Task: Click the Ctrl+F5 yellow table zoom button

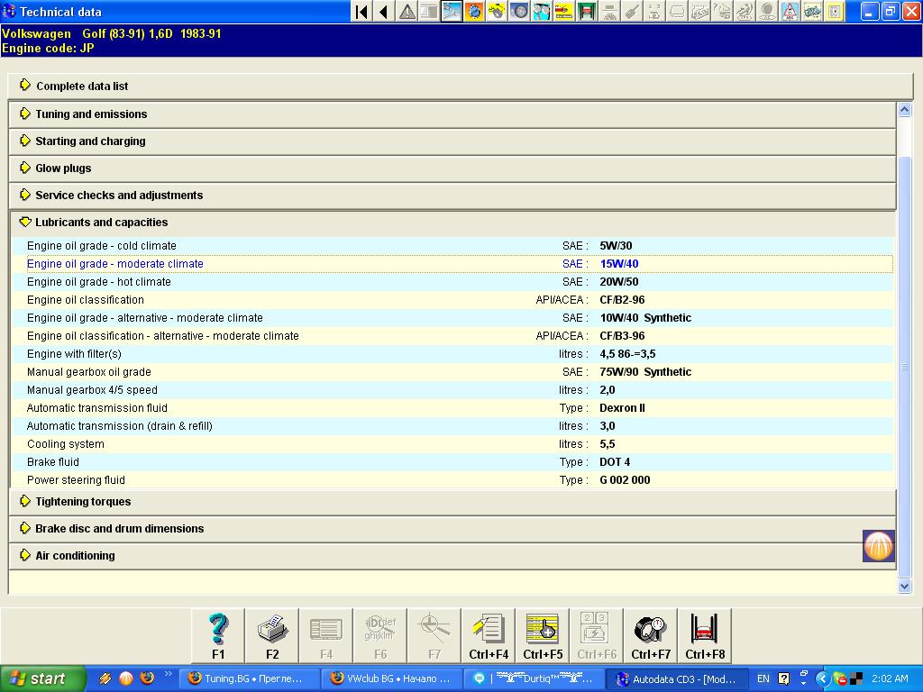Action: pos(543,635)
